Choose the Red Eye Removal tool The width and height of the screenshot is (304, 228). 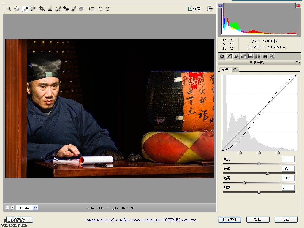[66, 9]
